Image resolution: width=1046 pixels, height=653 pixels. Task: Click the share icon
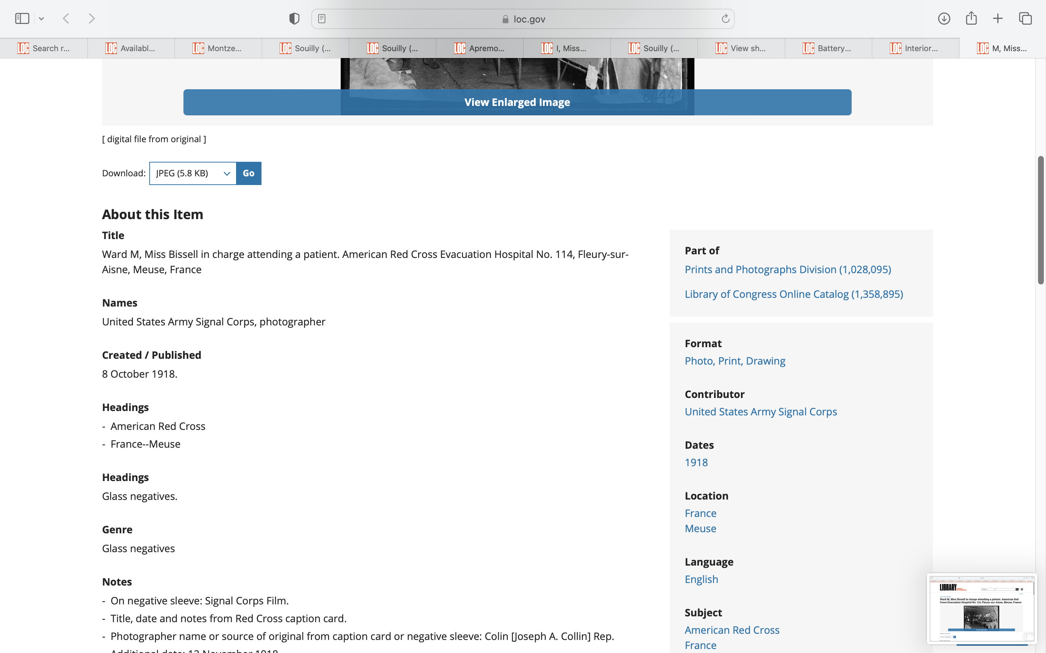[971, 18]
